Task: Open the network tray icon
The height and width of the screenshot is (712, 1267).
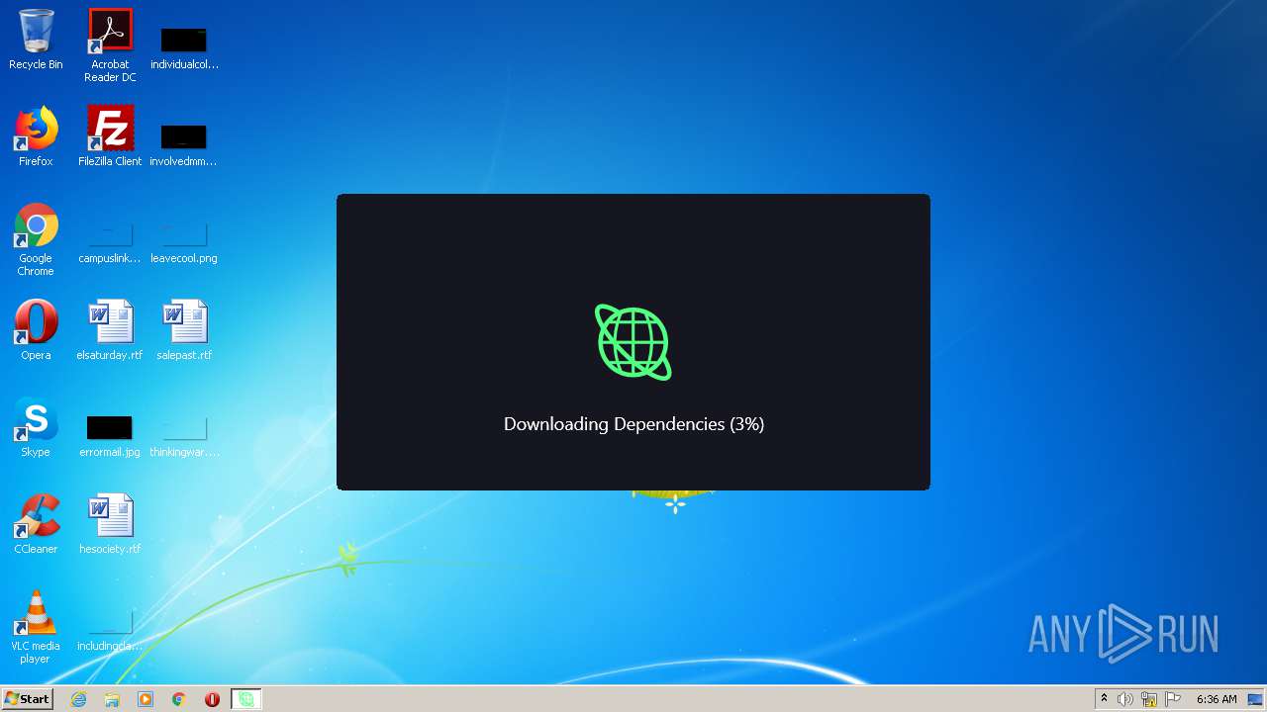Action: pyautogui.click(x=1149, y=699)
